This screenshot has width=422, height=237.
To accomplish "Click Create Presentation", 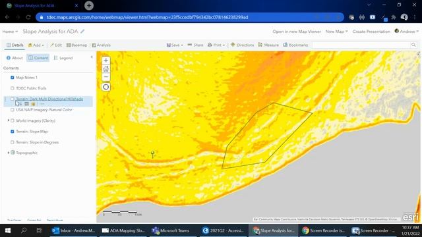I will coord(371,32).
